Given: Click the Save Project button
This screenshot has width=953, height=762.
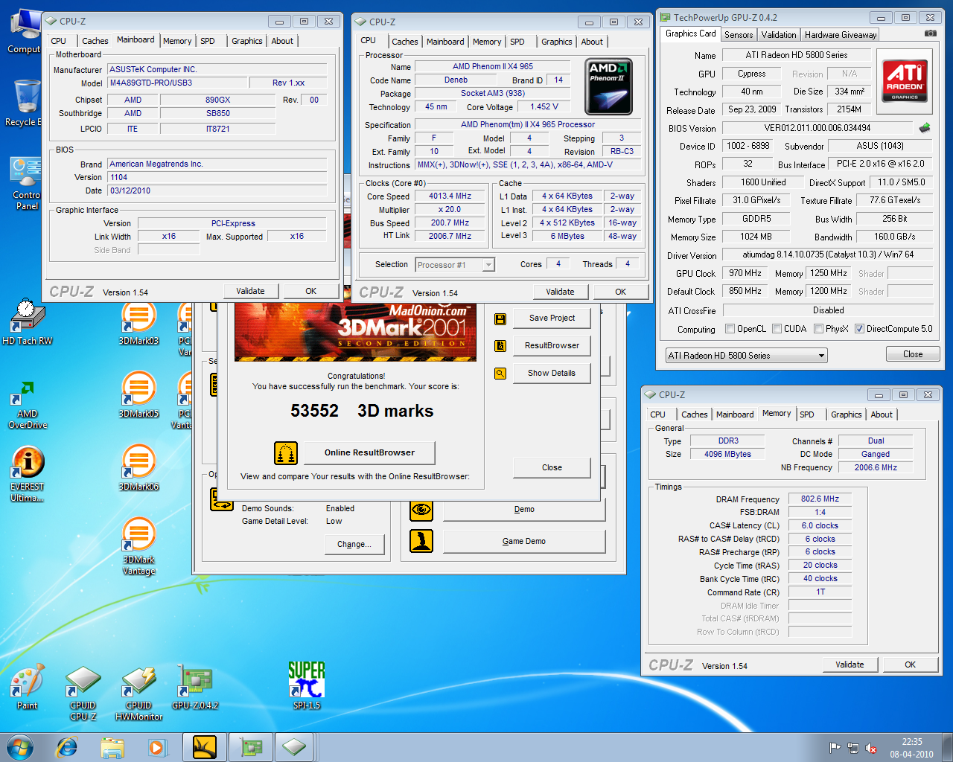Looking at the screenshot, I should pos(552,318).
